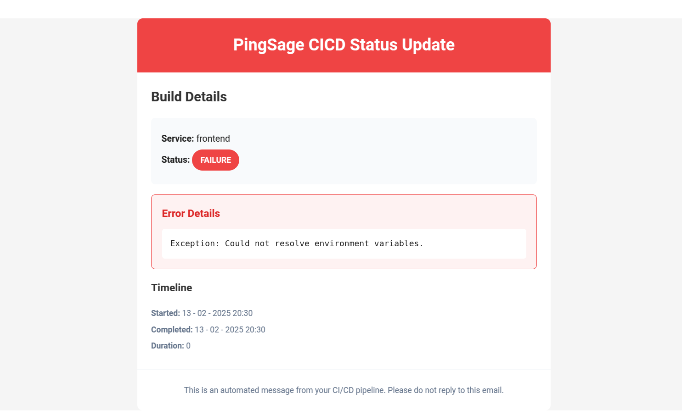Click the PingSage CICD Status Update title
The image size is (682, 415).
344,45
